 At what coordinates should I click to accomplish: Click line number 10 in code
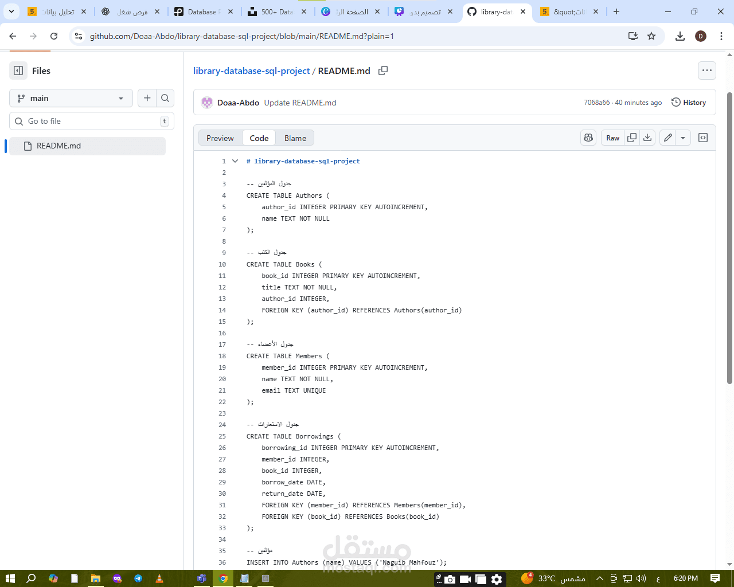222,264
